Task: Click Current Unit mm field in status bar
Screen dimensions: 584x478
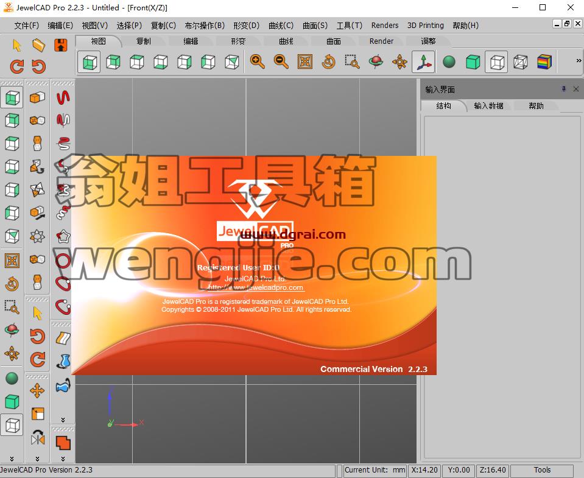Action: 375,470
